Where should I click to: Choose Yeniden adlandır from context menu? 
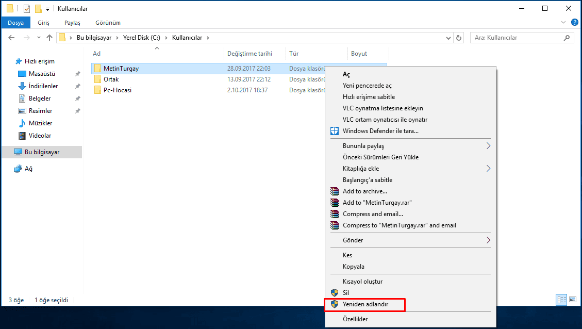pos(365,305)
